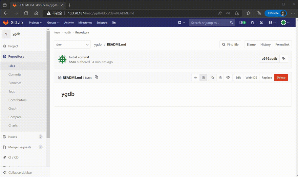Open the browser home page
The width and height of the screenshot is (298, 177).
pyautogui.click(x=36, y=13)
